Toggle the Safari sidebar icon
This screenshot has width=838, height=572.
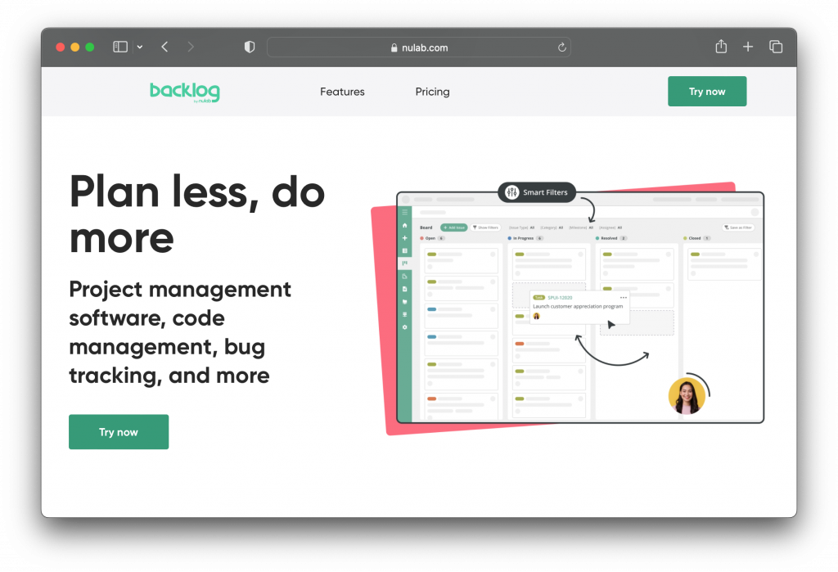coord(120,47)
